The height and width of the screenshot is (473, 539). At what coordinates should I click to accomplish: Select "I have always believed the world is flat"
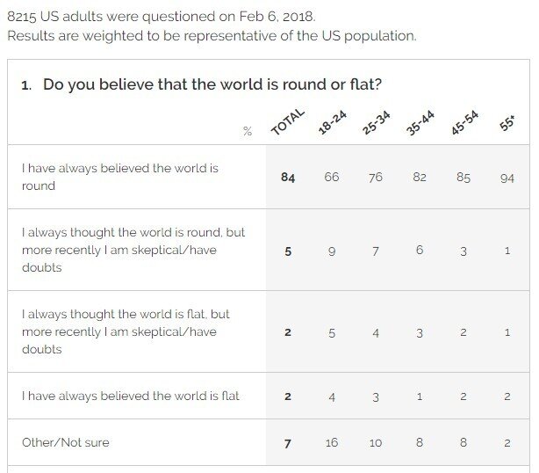tap(130, 396)
